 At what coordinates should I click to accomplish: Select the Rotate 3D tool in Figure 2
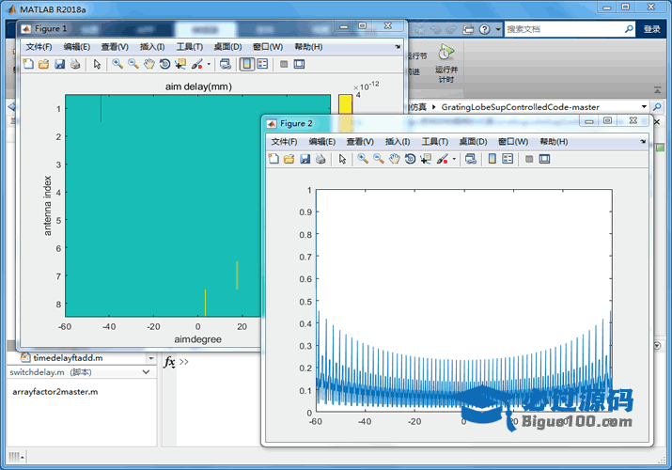click(x=410, y=159)
